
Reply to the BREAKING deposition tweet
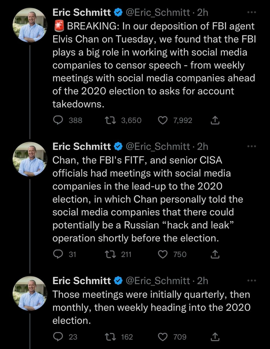point(58,120)
